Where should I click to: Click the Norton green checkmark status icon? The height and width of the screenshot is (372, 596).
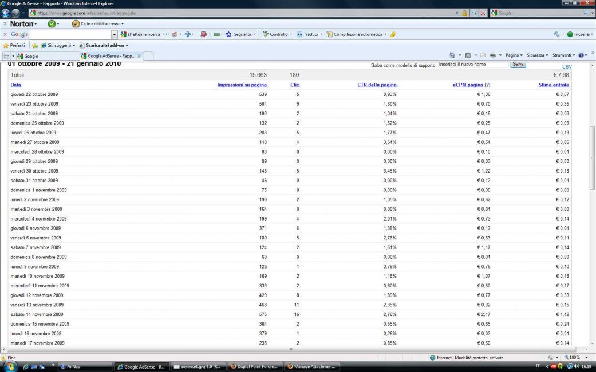[52, 23]
